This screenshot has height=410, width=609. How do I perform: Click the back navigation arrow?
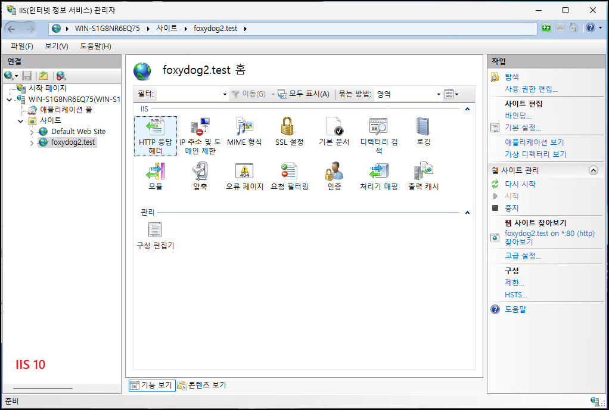click(12, 29)
